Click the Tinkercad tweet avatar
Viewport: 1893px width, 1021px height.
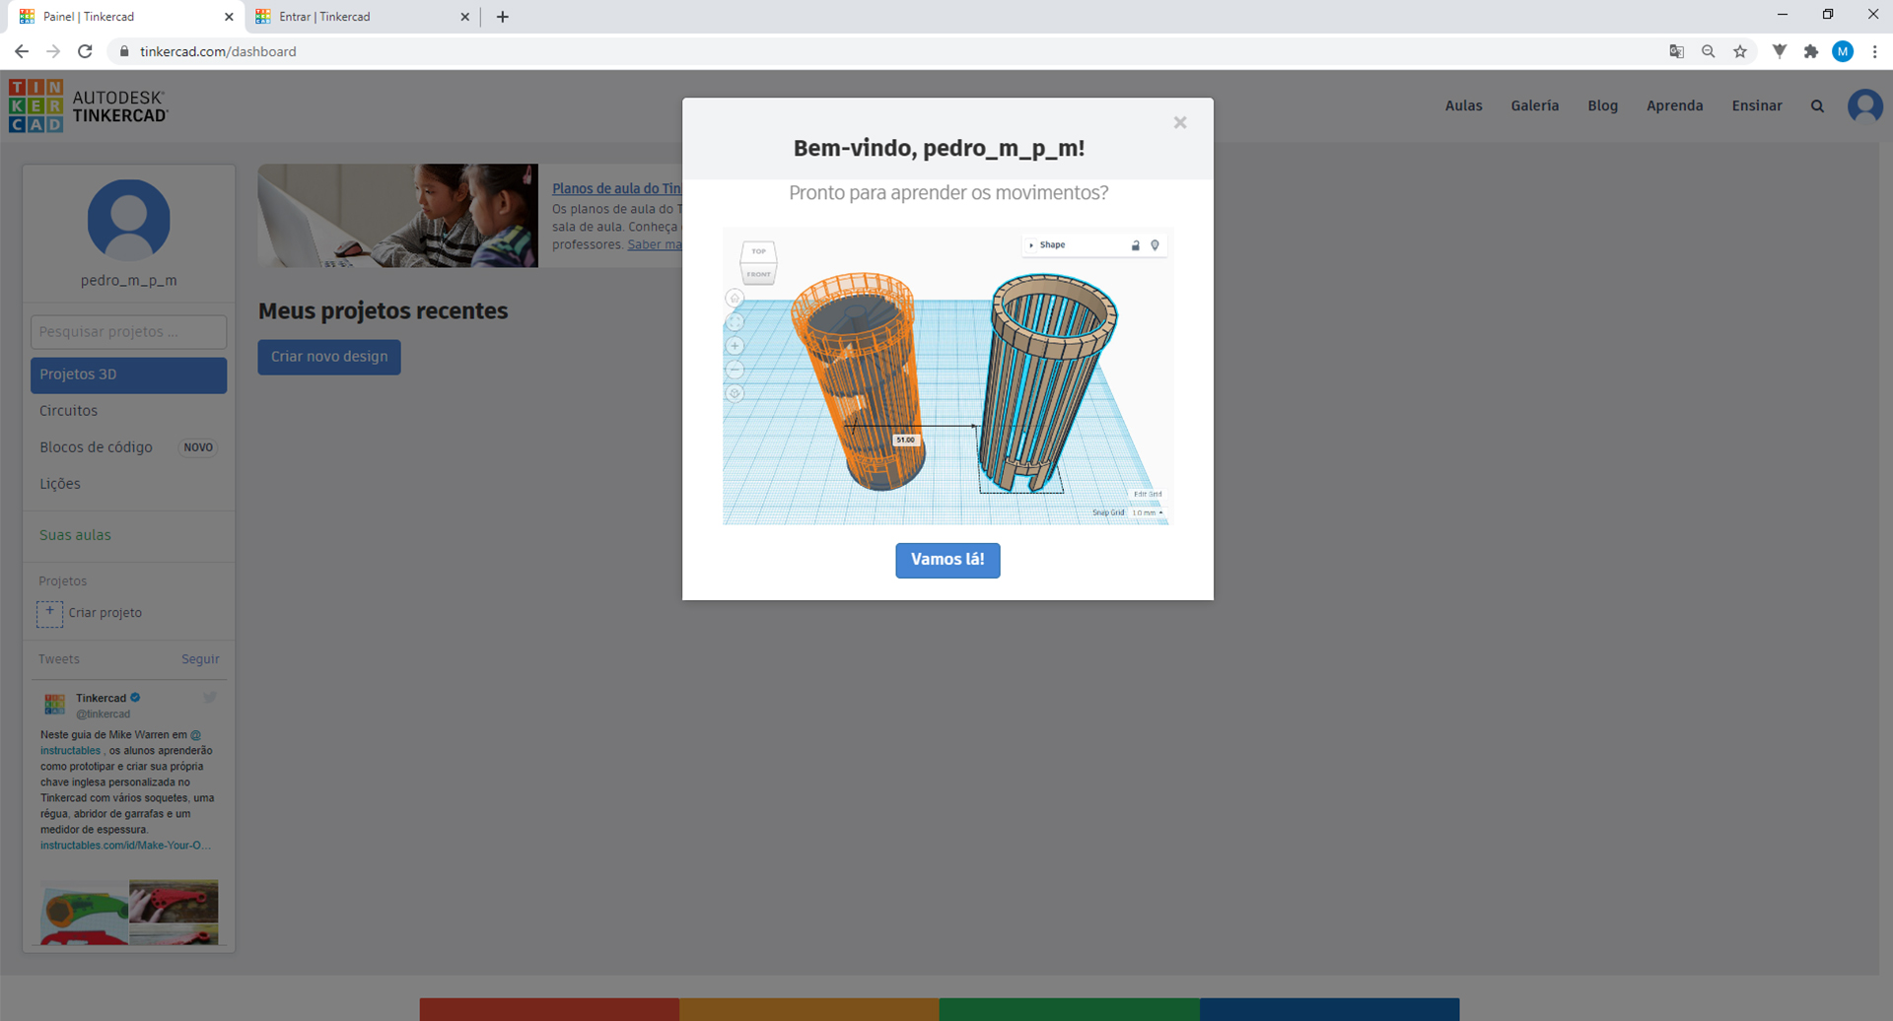55,704
